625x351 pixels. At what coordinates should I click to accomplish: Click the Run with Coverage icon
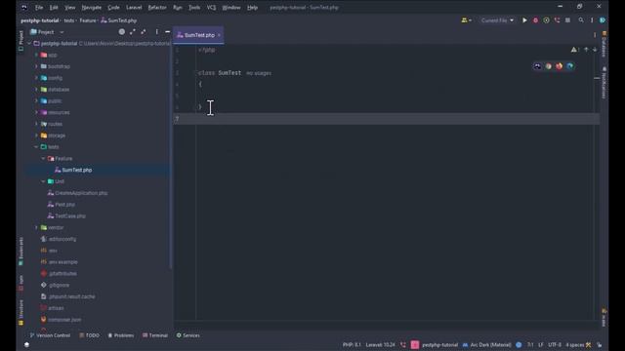546,20
